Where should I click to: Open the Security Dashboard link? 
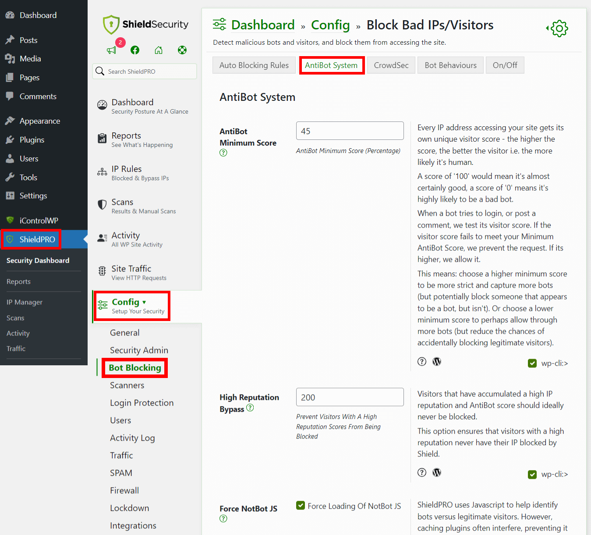(38, 260)
